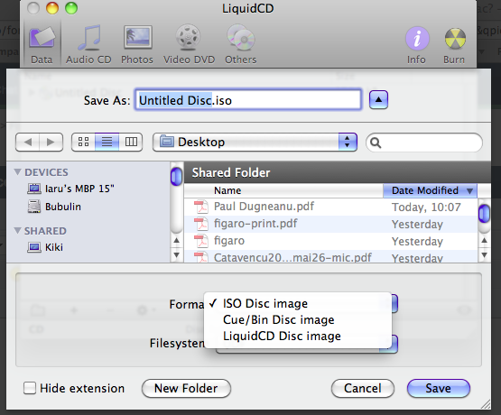Click the Burn toolbar icon
The height and width of the screenshot is (415, 501).
454,45
